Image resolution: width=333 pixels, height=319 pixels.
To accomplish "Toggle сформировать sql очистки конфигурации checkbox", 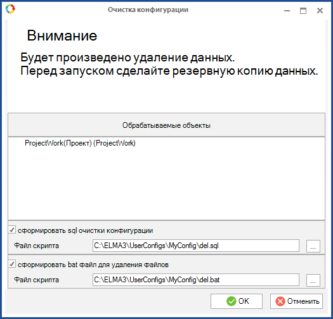I will [x=12, y=230].
